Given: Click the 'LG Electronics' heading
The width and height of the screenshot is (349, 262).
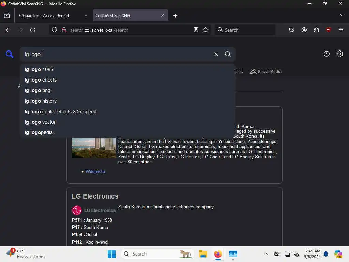Looking at the screenshot, I should [95, 196].
